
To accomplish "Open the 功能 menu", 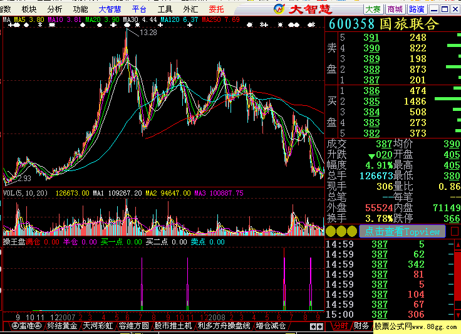I will click(81, 9).
